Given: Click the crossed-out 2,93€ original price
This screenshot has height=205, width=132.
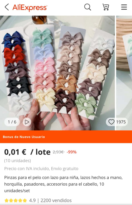Looking at the screenshot, I should tap(58, 152).
